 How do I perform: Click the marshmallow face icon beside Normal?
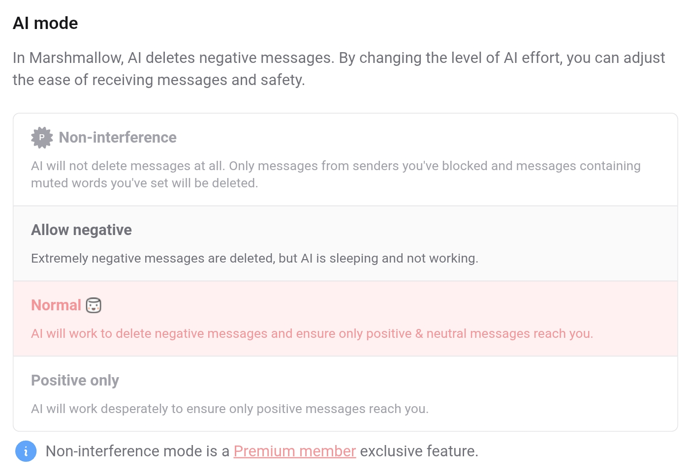pos(94,305)
